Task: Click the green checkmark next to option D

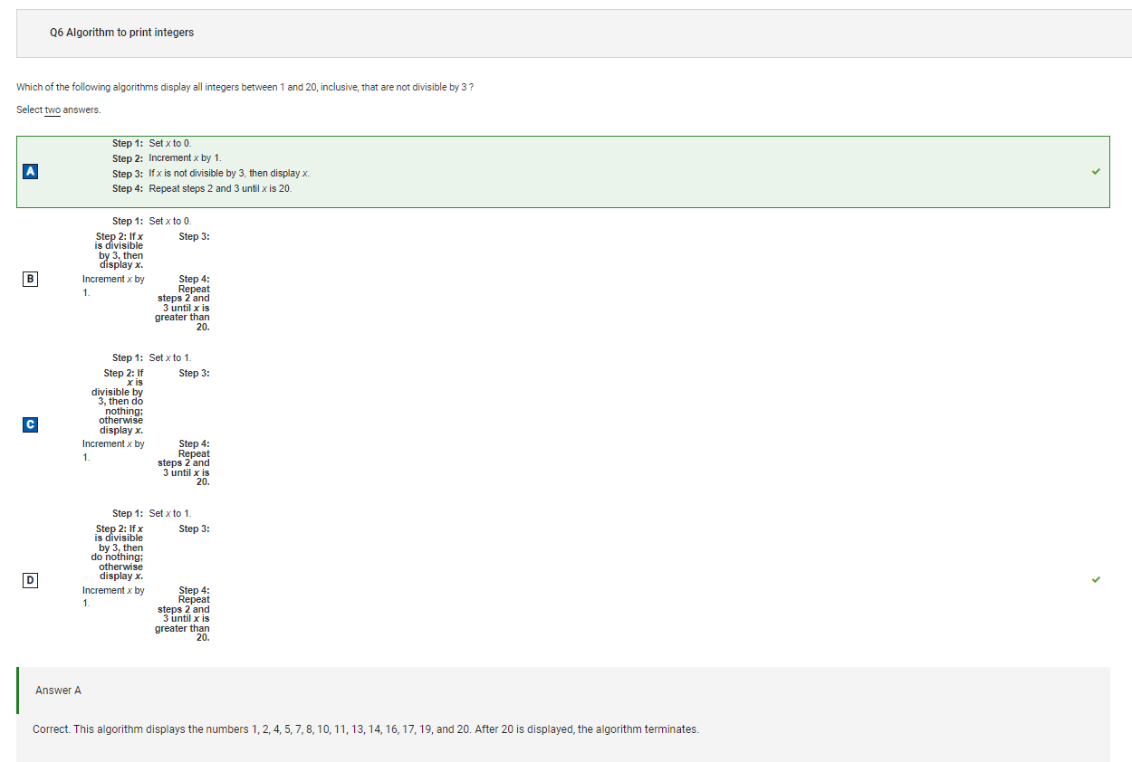Action: pos(1096,579)
